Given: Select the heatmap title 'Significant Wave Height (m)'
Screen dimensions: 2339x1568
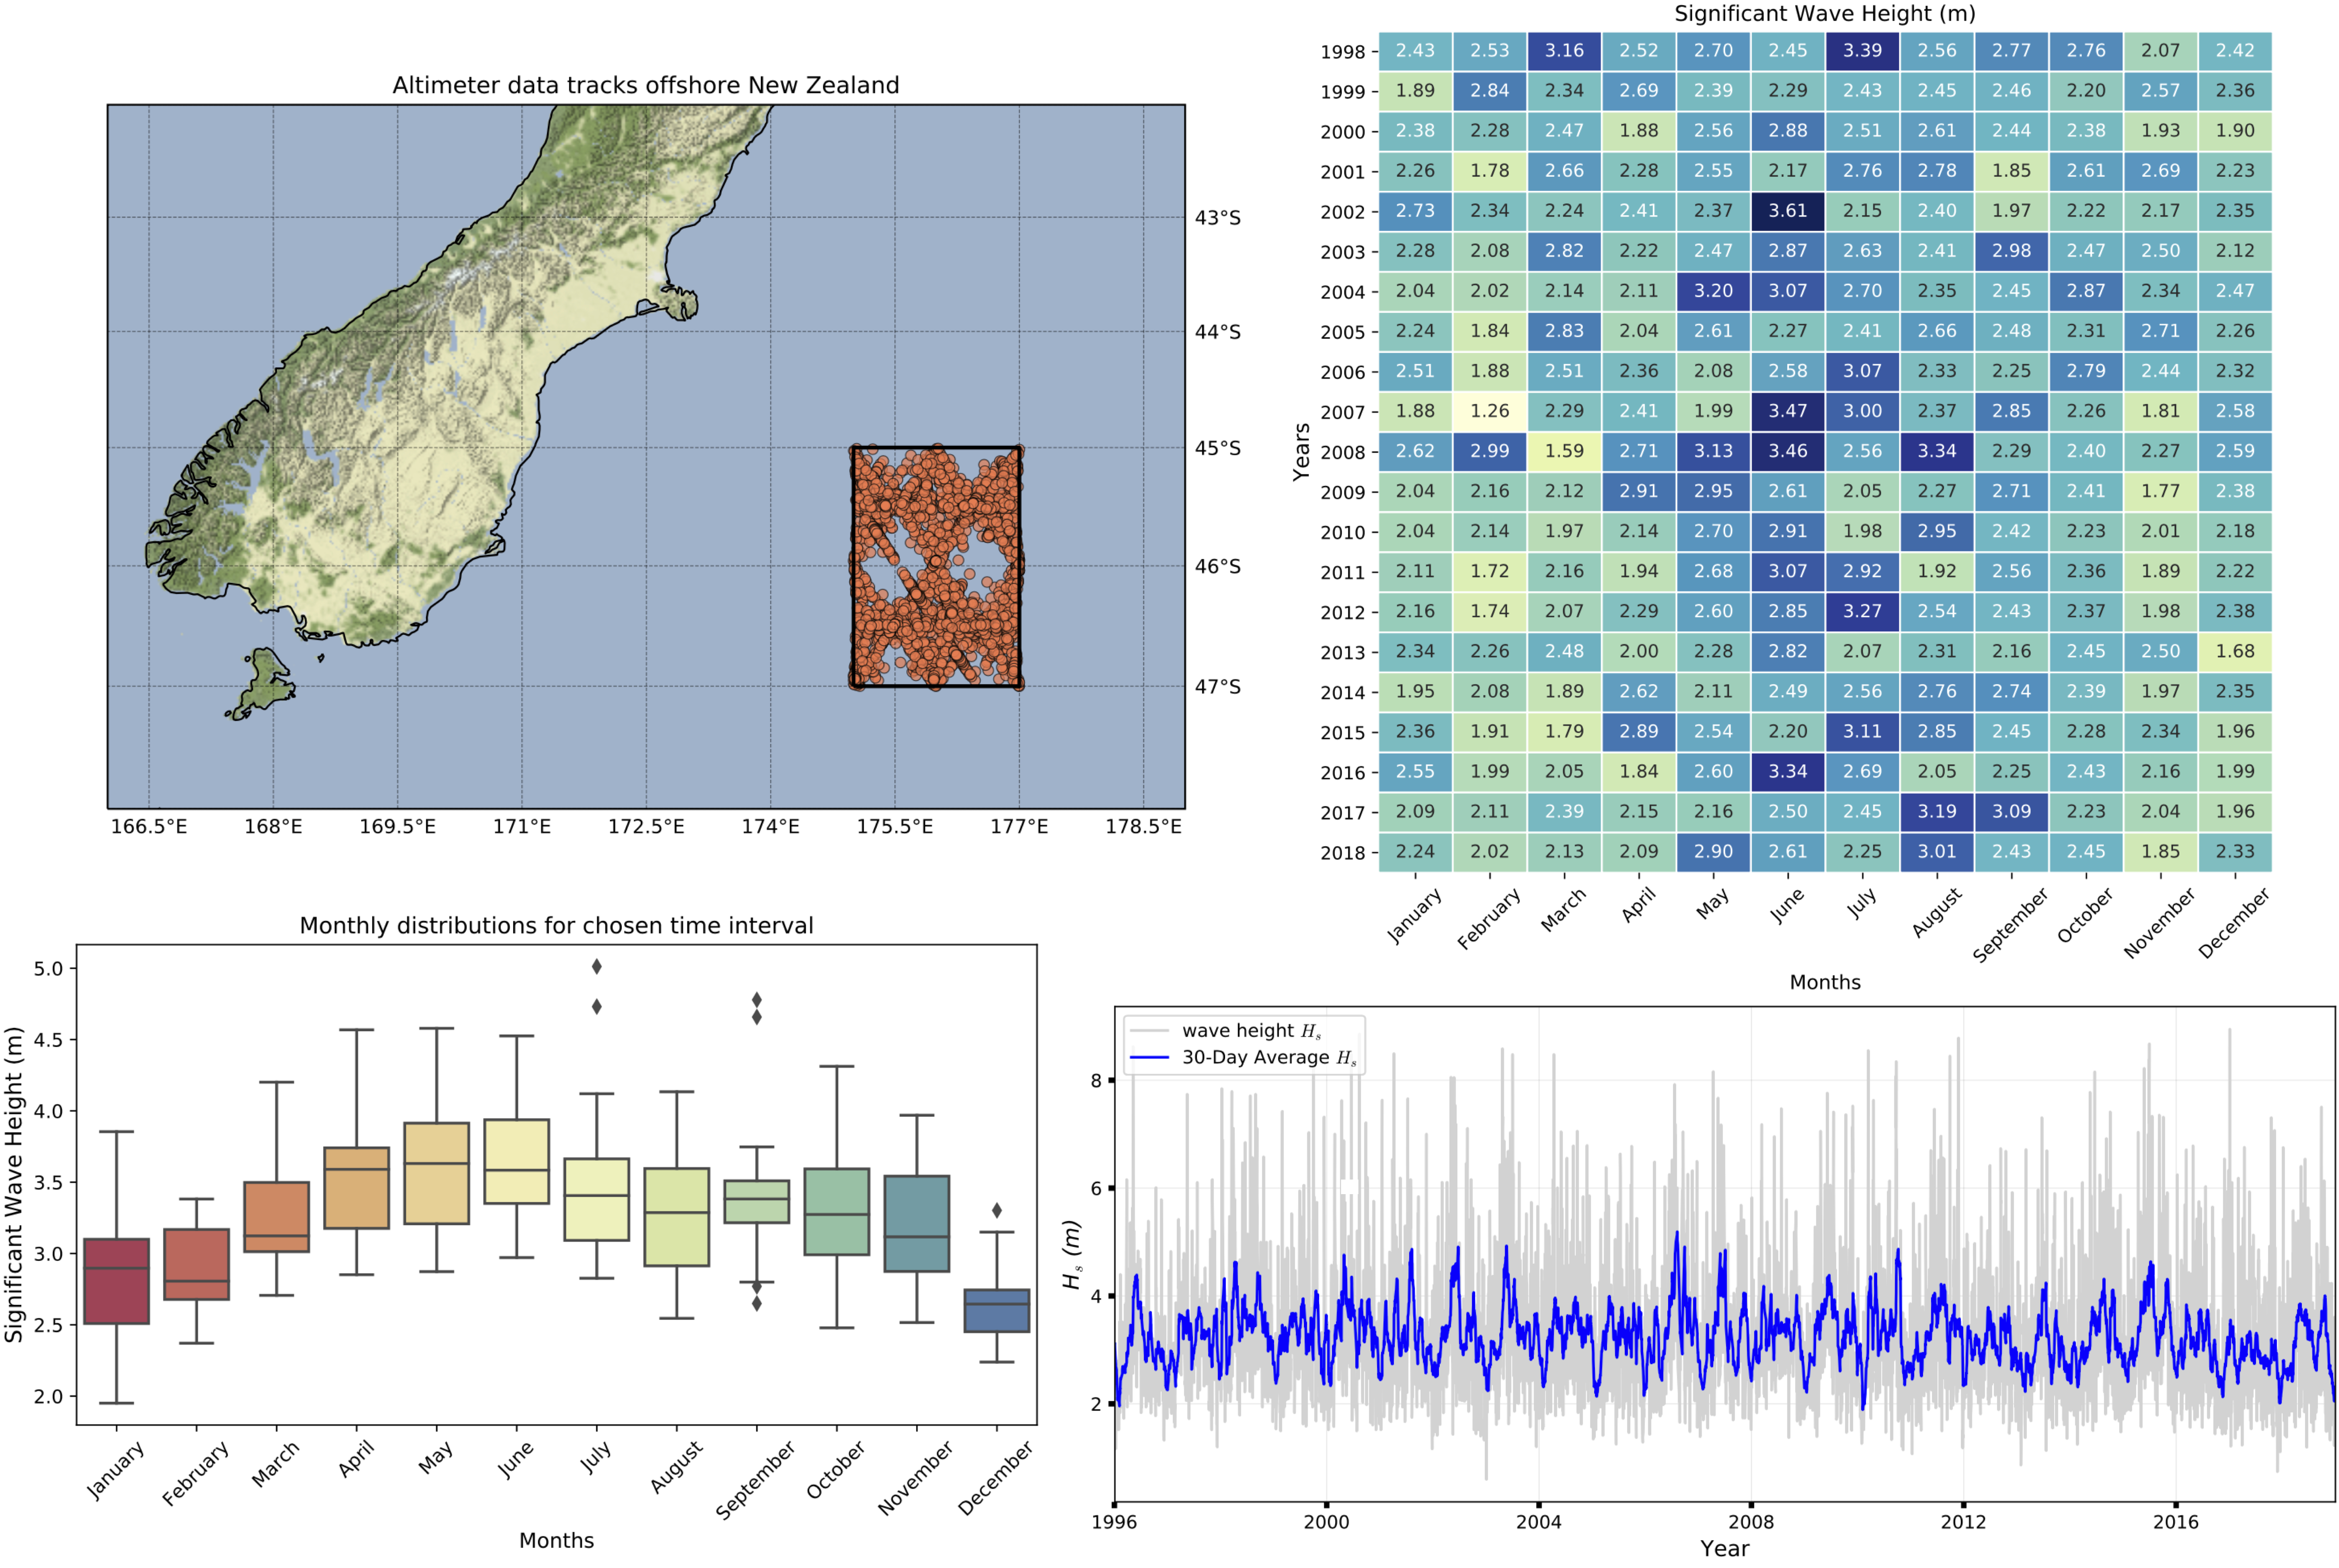Looking at the screenshot, I should (1825, 14).
